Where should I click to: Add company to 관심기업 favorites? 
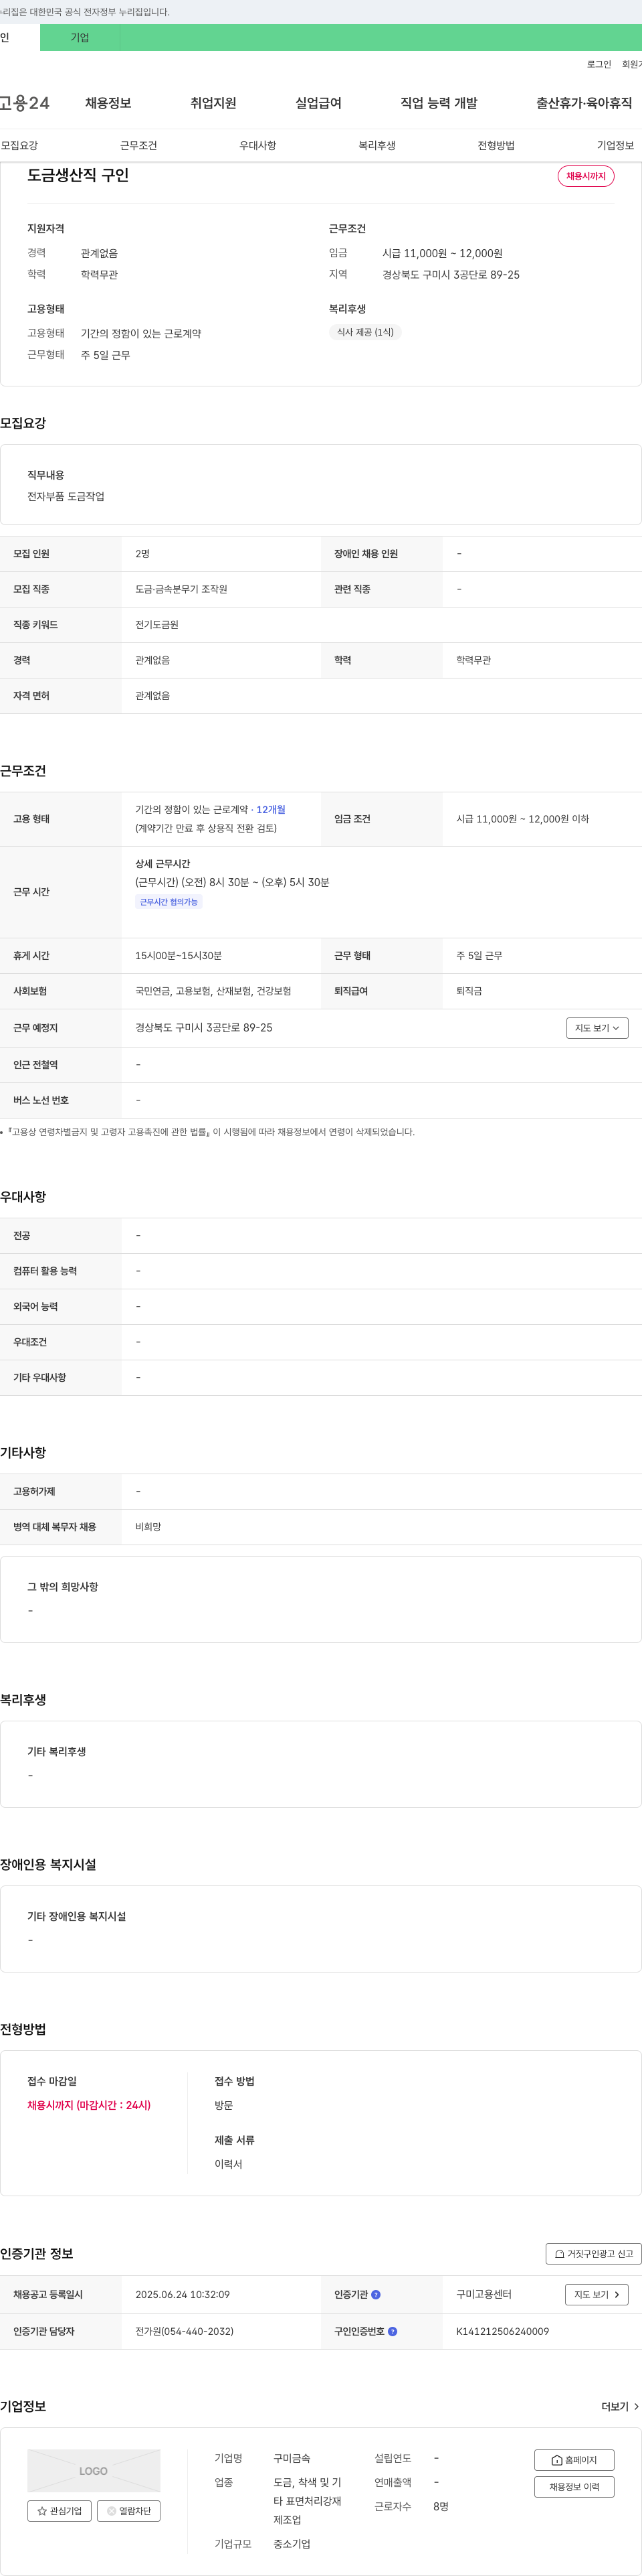[x=59, y=2510]
